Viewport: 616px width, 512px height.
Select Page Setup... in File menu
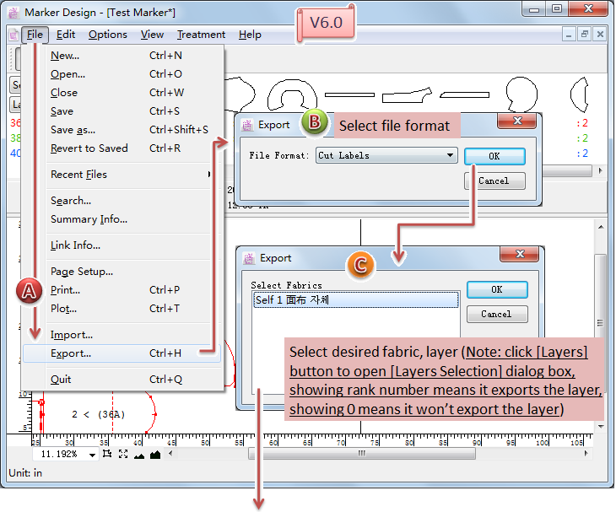coord(82,272)
